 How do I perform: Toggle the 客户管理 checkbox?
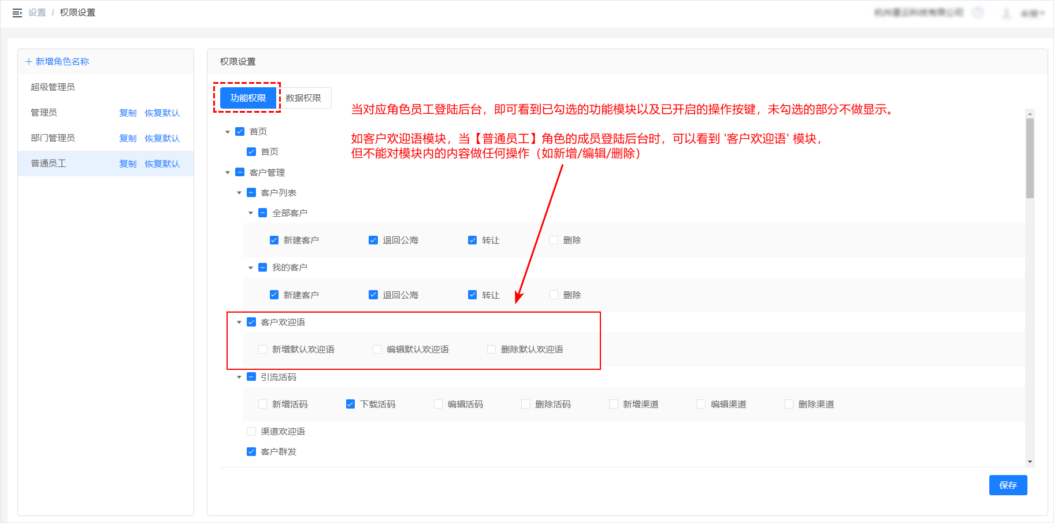240,173
